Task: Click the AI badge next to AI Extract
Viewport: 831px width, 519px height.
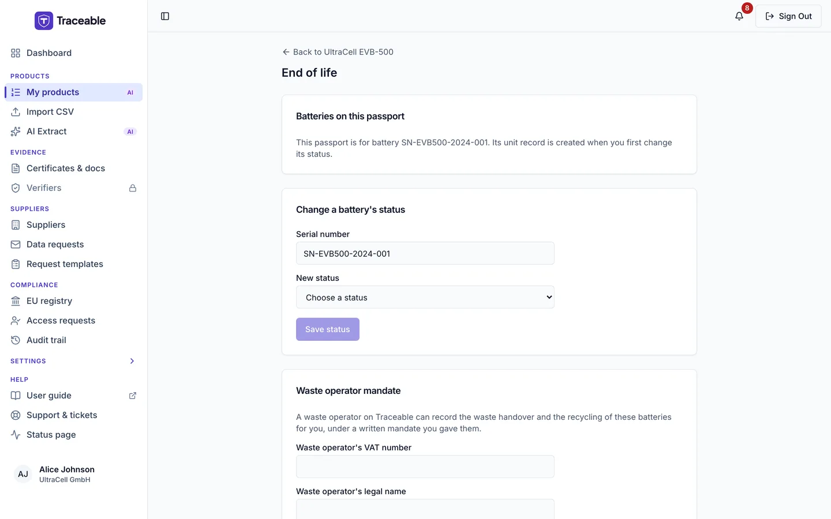Action: point(130,131)
